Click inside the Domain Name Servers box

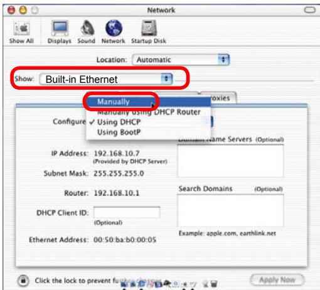[230, 161]
